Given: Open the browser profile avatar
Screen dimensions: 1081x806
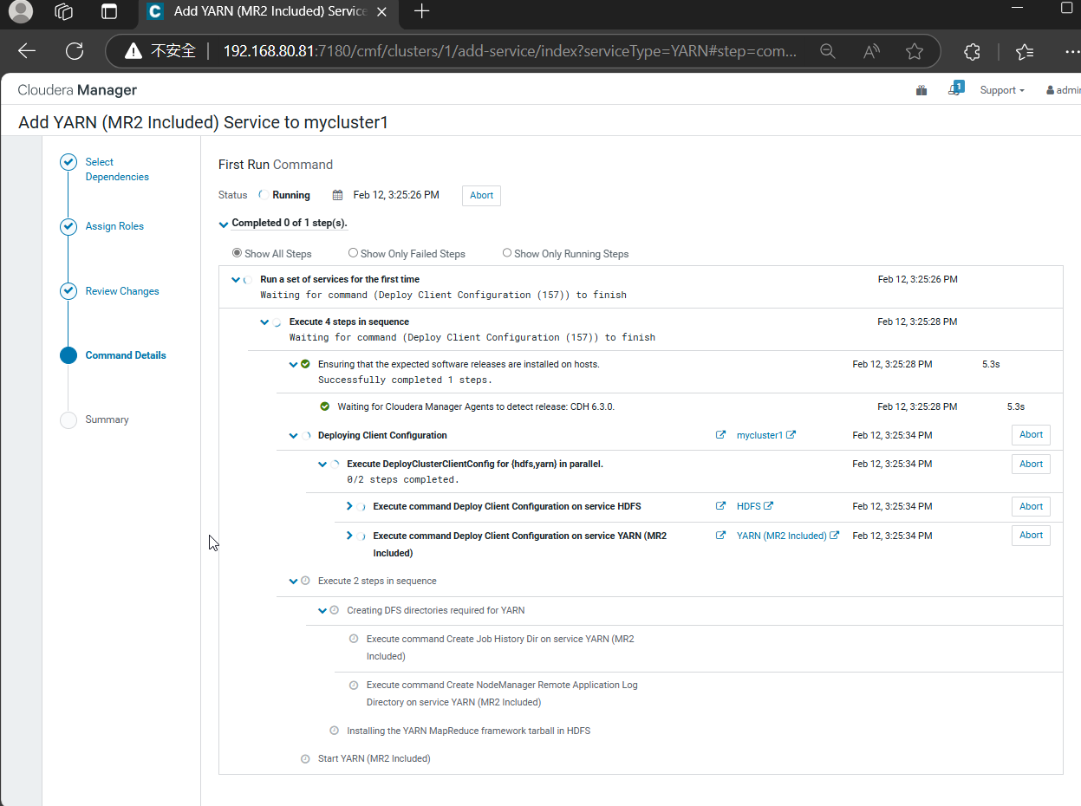Looking at the screenshot, I should [x=20, y=11].
